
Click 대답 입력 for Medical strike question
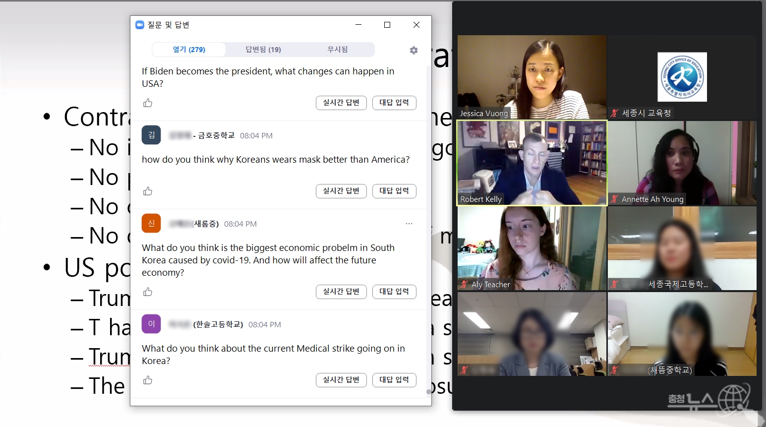394,380
